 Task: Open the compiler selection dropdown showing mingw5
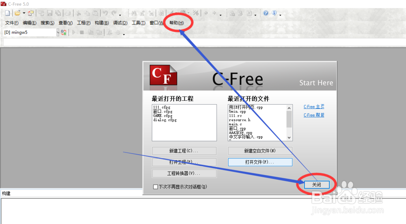click(x=58, y=33)
